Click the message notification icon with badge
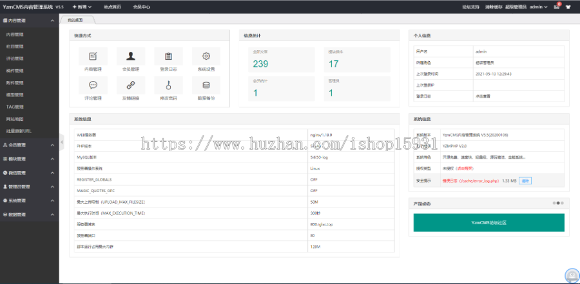This screenshot has width=580, height=284. 556,7
